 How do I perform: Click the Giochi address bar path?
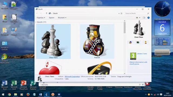click(55, 13)
